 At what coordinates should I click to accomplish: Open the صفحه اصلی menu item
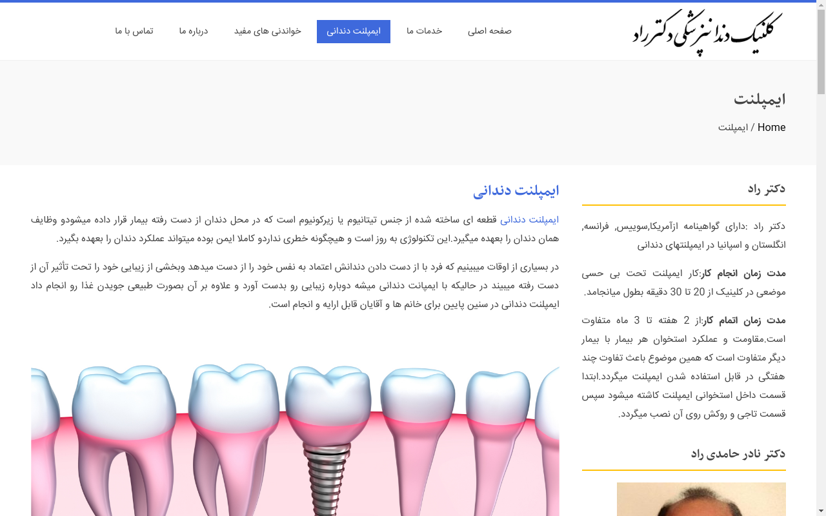point(489,31)
